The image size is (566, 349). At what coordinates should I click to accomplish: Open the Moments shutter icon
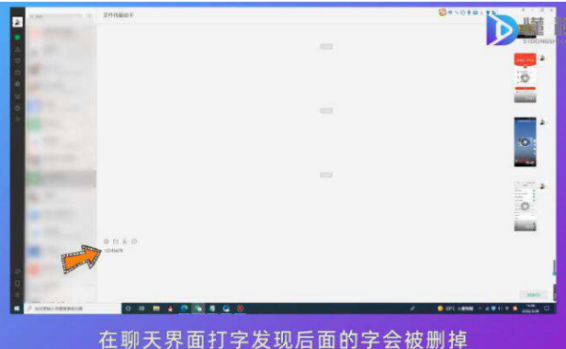[x=17, y=84]
